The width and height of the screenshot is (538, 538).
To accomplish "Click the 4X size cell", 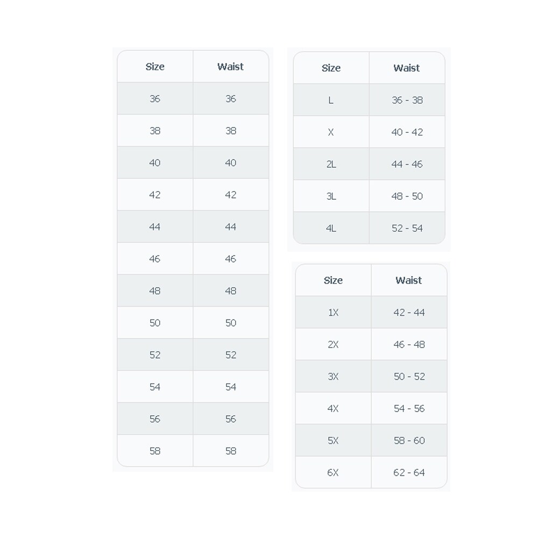I will click(333, 408).
